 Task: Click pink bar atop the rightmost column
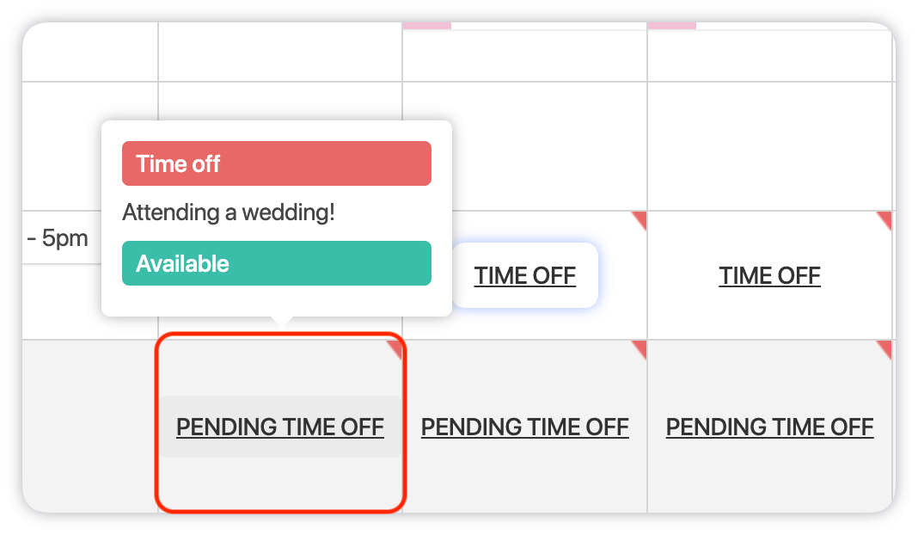click(671, 26)
